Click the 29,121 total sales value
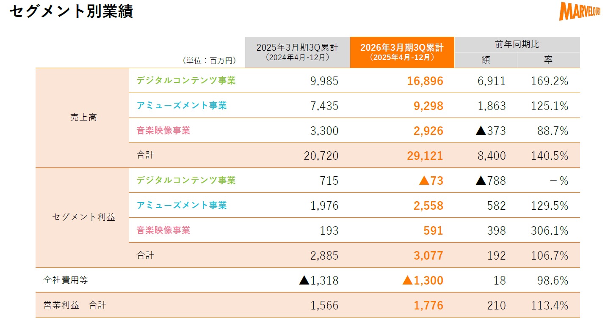Screen dimensions: 605x323 tap(425, 156)
